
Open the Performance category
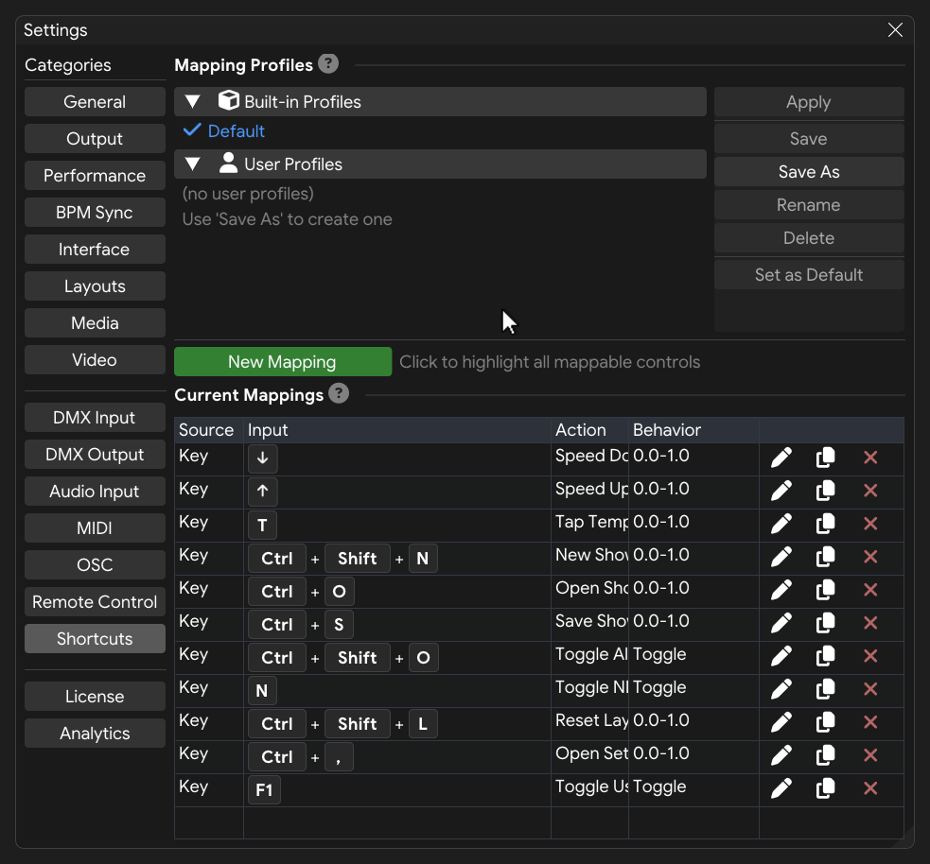click(x=95, y=176)
